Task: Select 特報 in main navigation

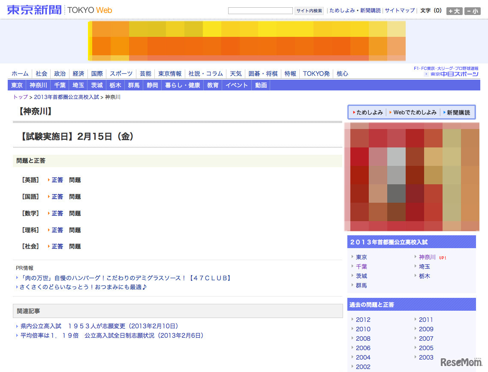Action: pyautogui.click(x=290, y=74)
